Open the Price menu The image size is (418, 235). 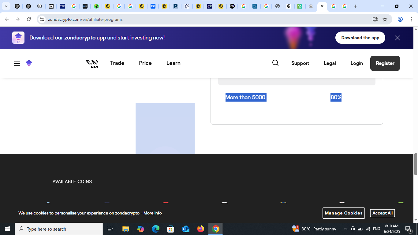point(145,63)
